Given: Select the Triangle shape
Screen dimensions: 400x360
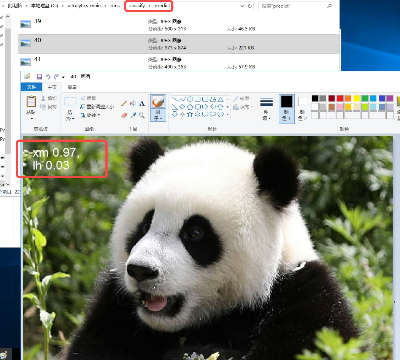Looking at the screenshot, I should coord(221,99).
